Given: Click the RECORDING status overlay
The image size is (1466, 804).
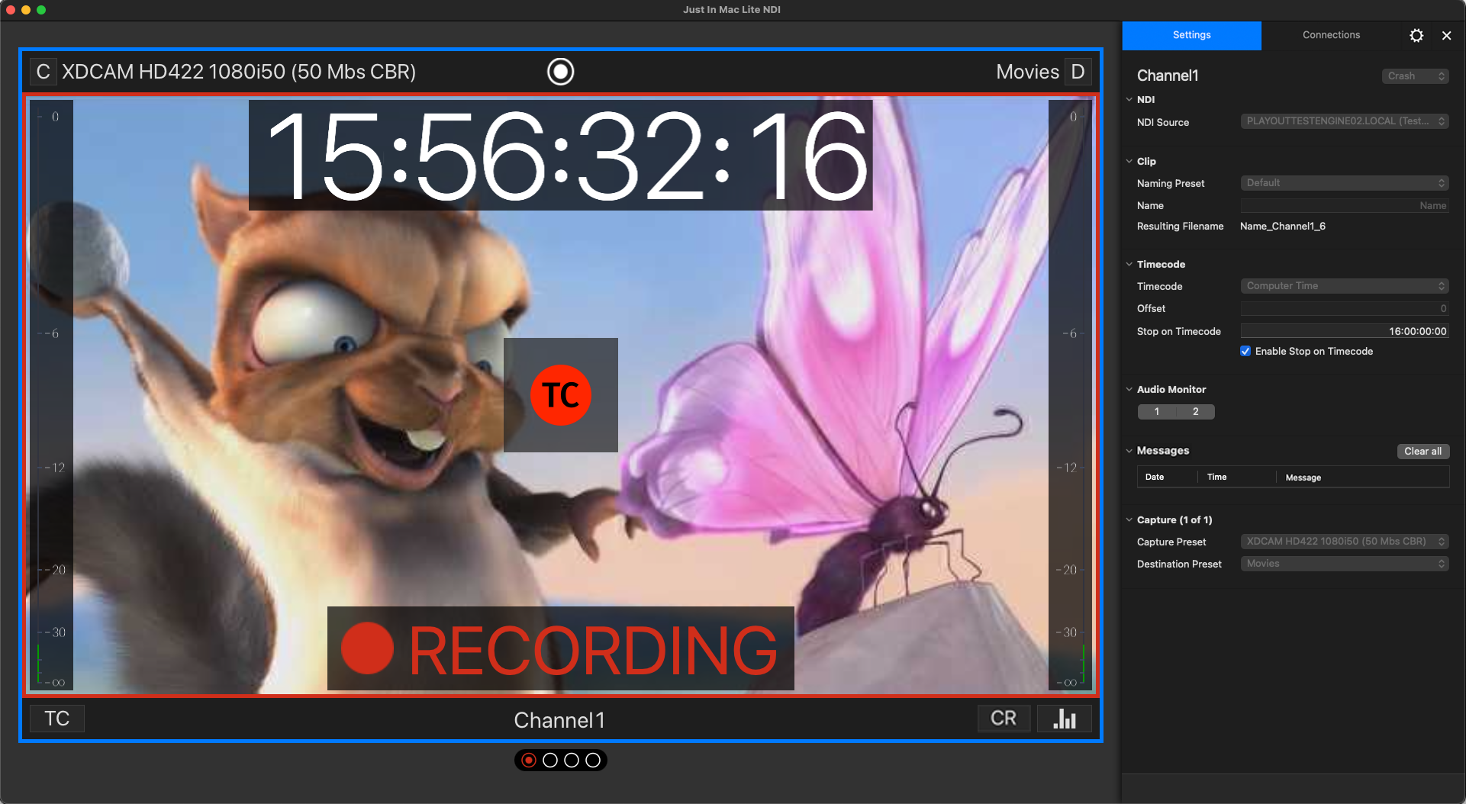Looking at the screenshot, I should [x=560, y=649].
